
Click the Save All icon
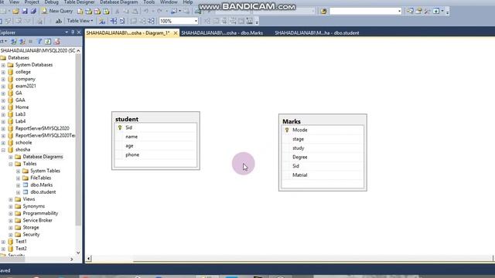pyautogui.click(x=33, y=12)
